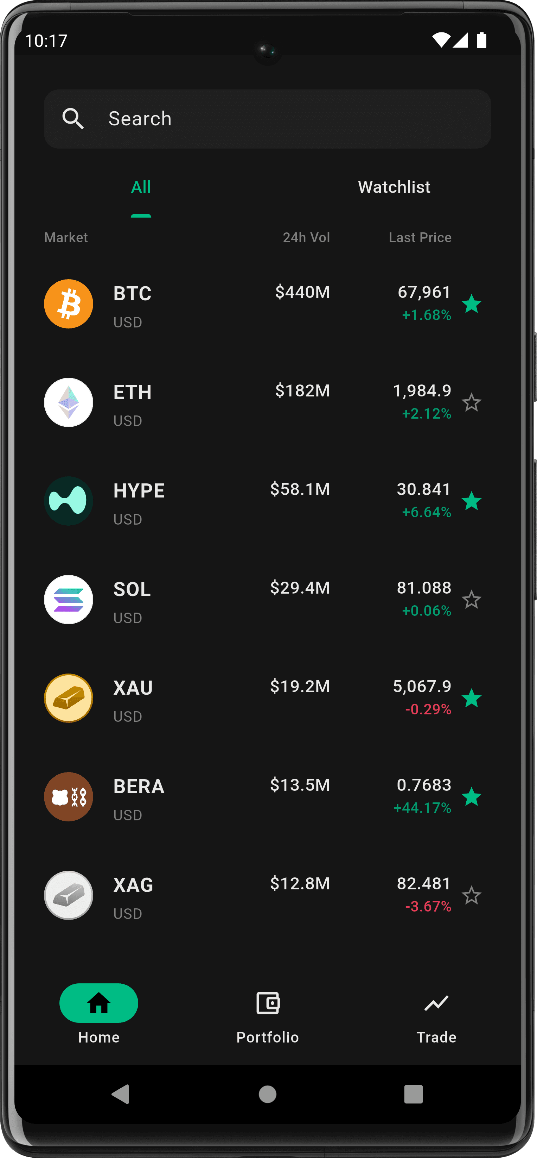Tap the BERA bear icon
537x1158 pixels.
point(69,796)
